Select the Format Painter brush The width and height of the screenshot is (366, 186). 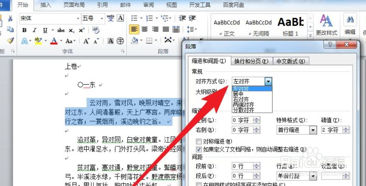(x=10, y=41)
